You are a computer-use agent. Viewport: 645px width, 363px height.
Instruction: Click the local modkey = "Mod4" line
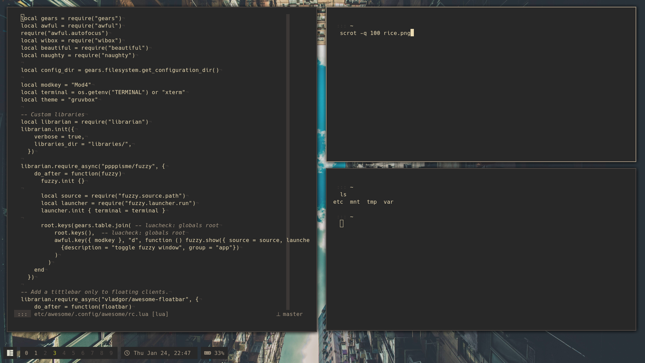(56, 85)
